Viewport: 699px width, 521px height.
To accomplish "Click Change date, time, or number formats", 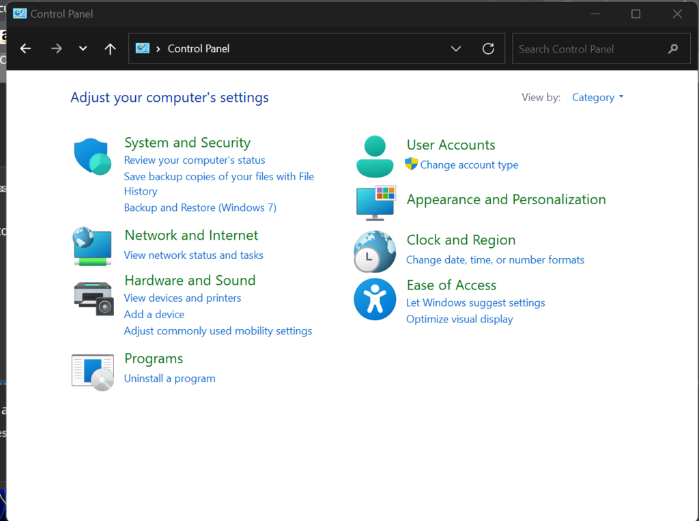I will coord(495,259).
